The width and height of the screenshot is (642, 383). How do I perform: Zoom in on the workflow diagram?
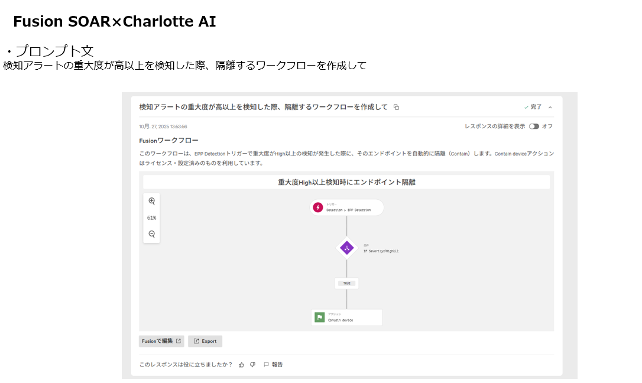(152, 201)
